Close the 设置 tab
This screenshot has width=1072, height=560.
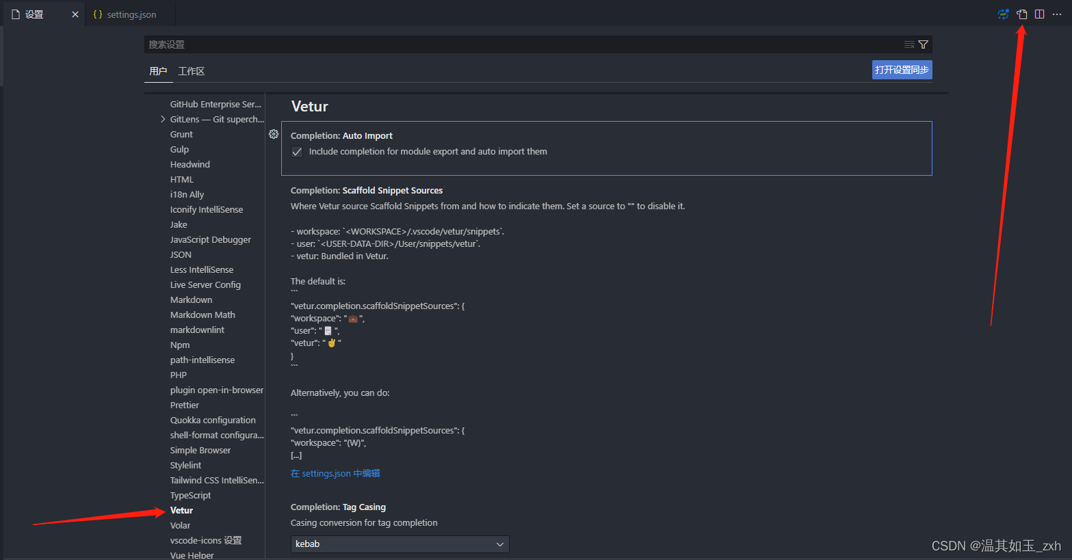pos(75,14)
